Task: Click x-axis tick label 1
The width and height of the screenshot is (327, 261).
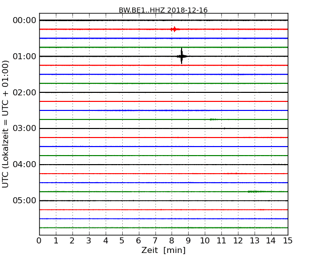Action: pyautogui.click(x=56, y=240)
